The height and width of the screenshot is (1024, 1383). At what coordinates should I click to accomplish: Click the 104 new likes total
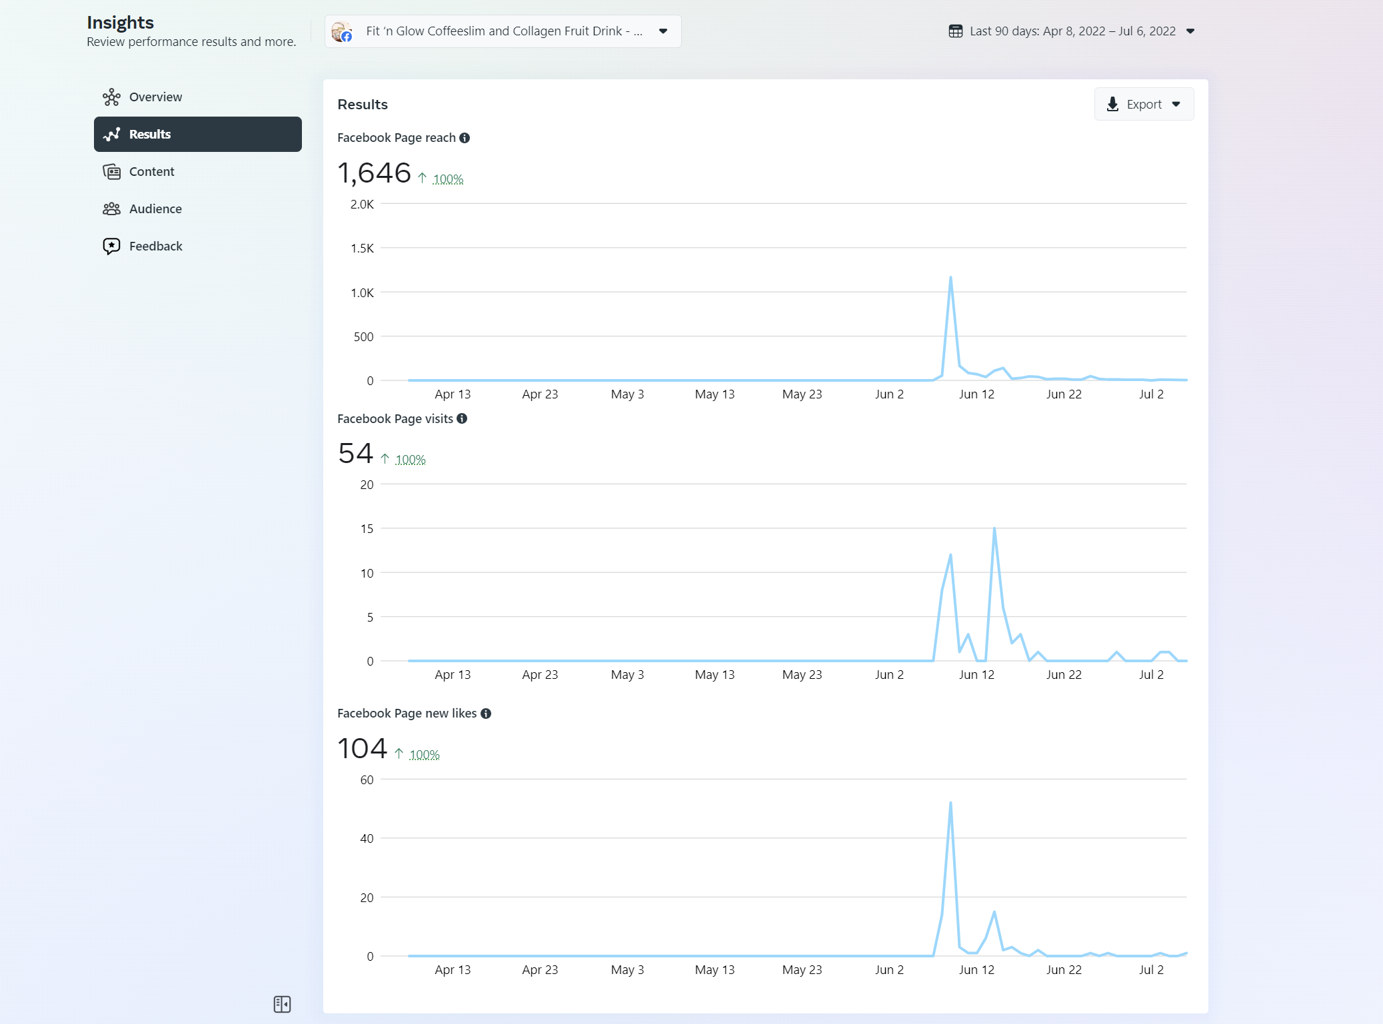pos(362,748)
